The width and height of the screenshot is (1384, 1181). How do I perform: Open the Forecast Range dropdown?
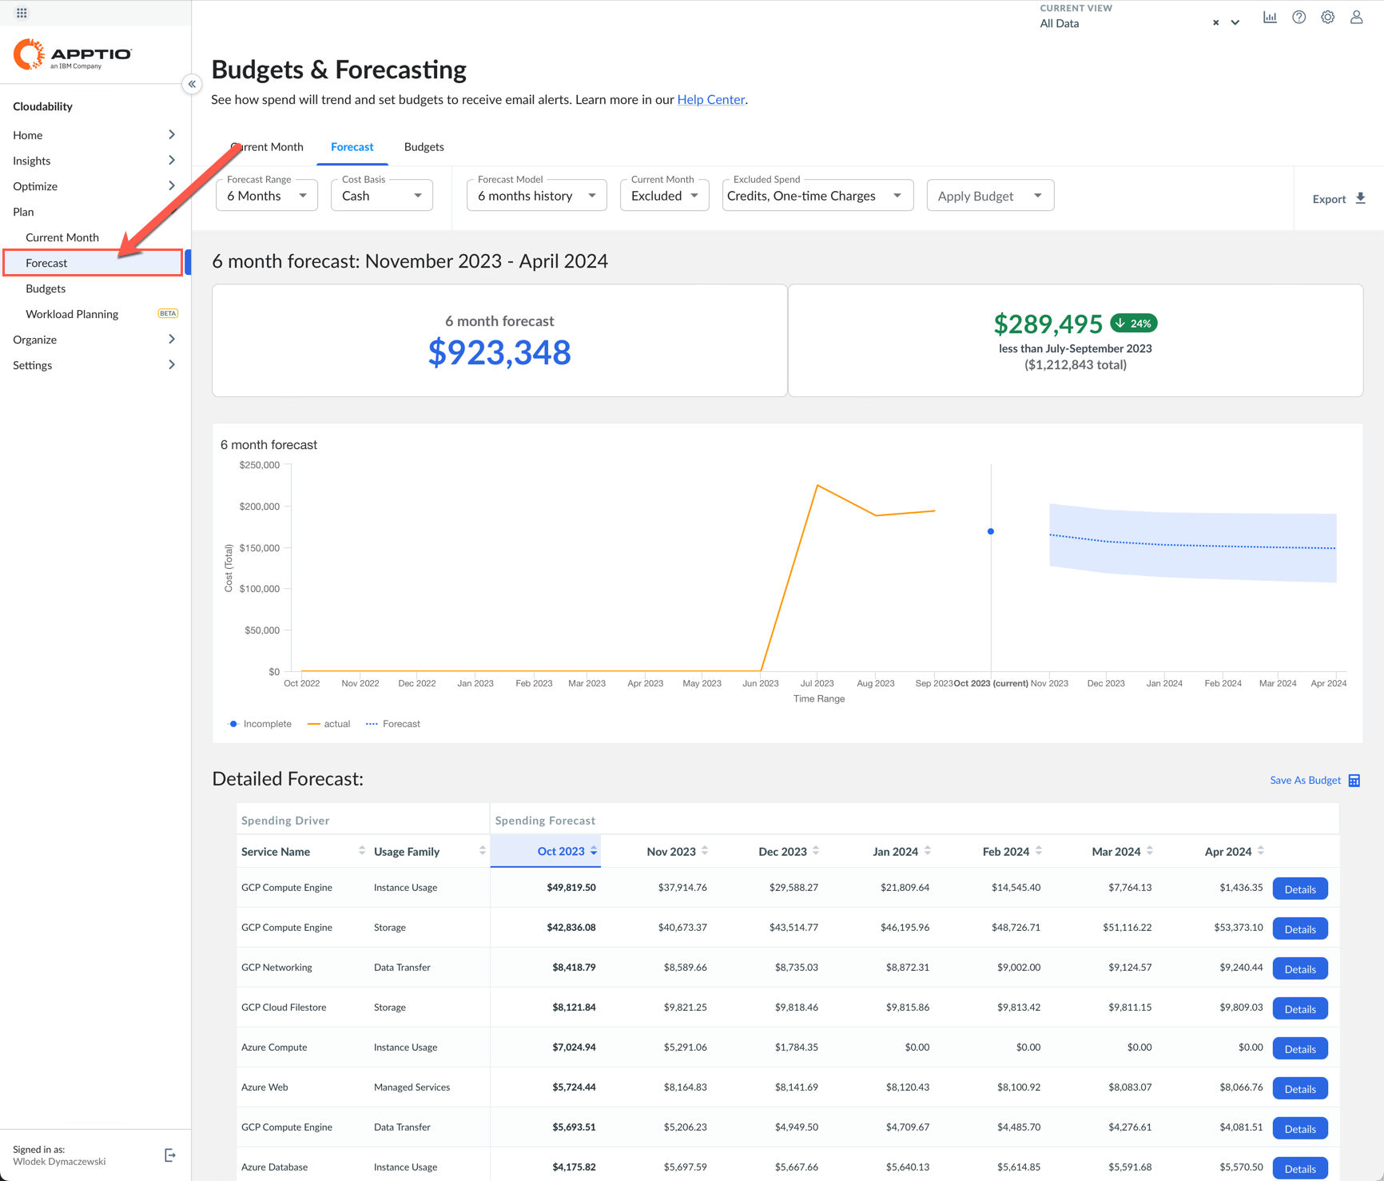click(267, 196)
